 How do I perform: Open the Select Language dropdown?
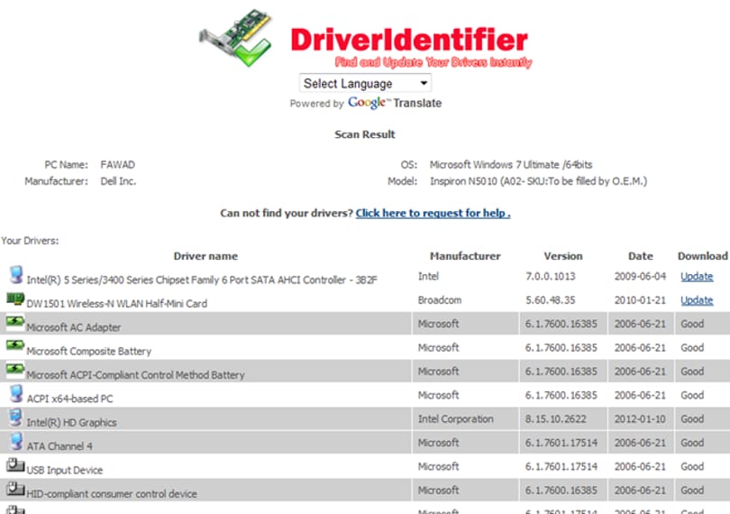coord(365,84)
